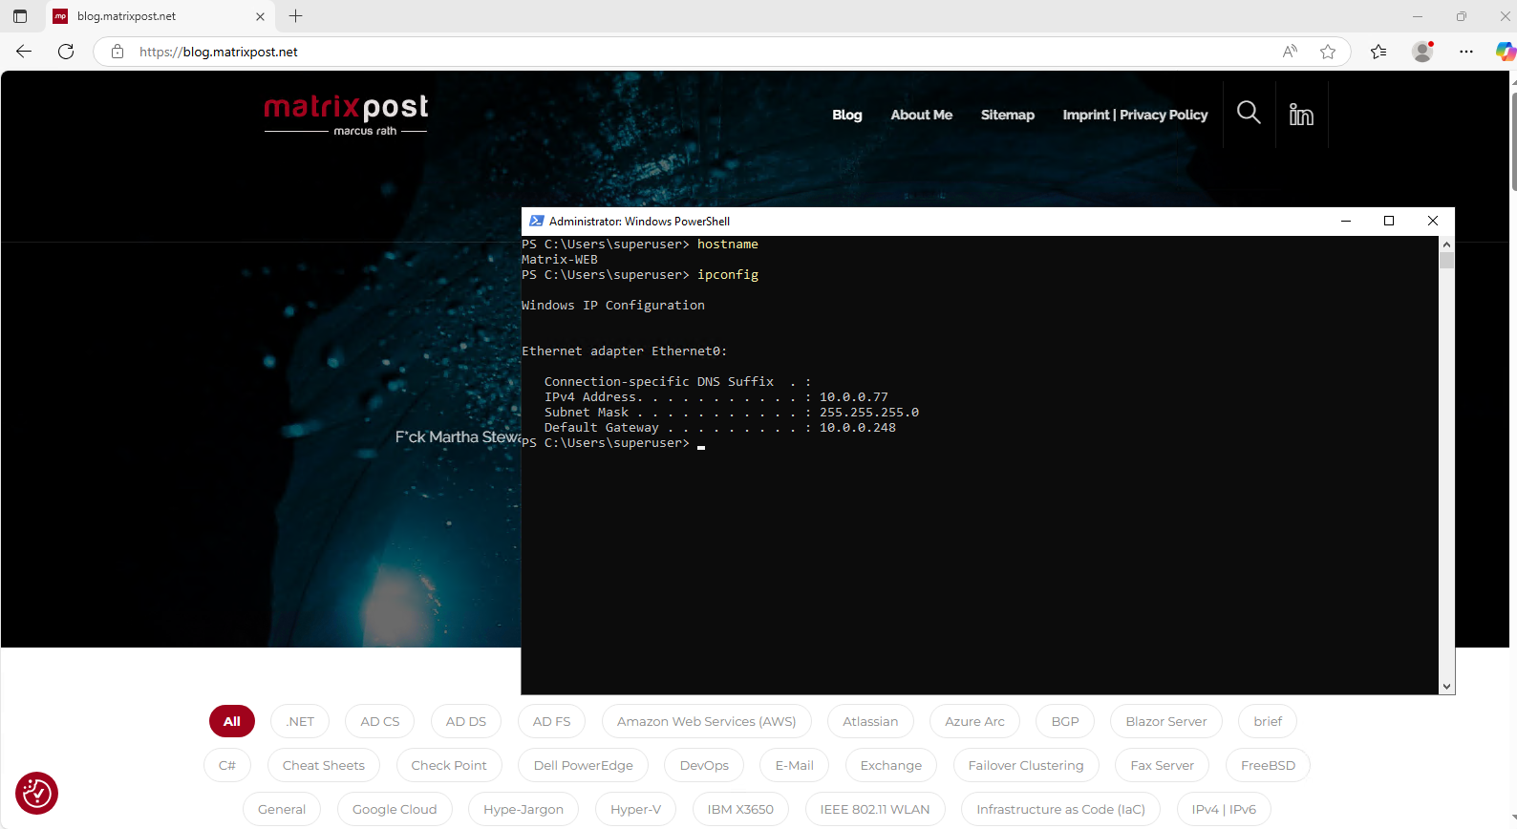Filter posts by Check Point
The height and width of the screenshot is (829, 1517).
click(x=449, y=765)
